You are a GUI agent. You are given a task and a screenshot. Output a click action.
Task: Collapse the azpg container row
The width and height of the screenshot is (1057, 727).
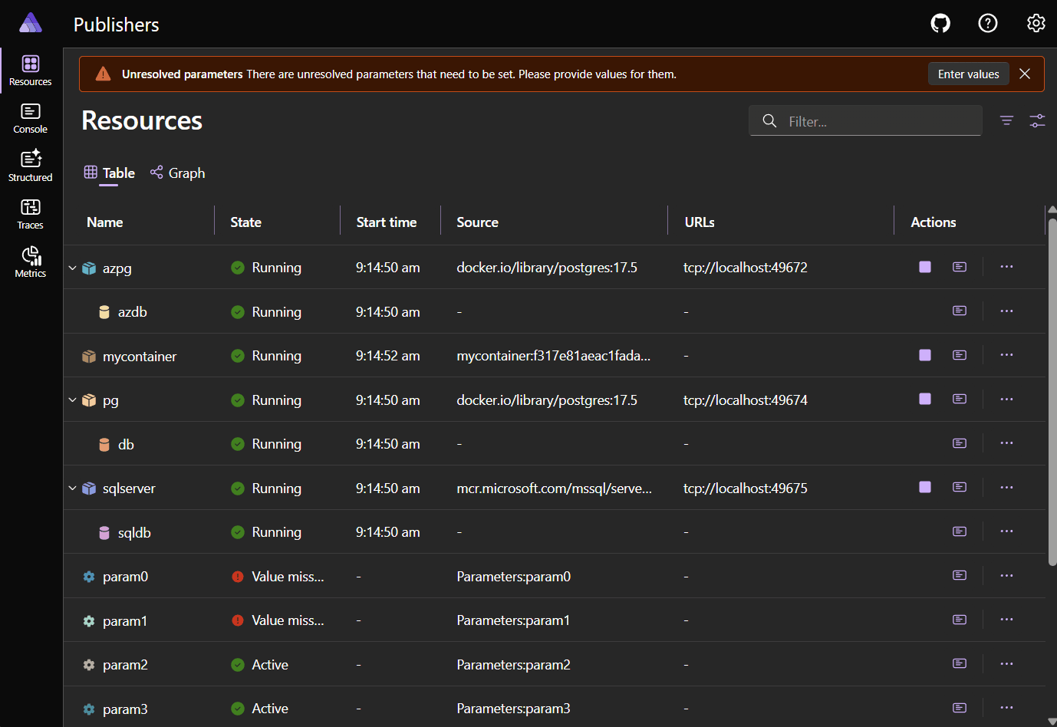[72, 267]
